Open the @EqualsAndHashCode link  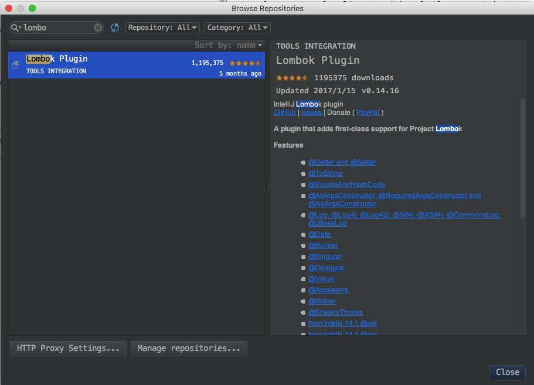[346, 185]
